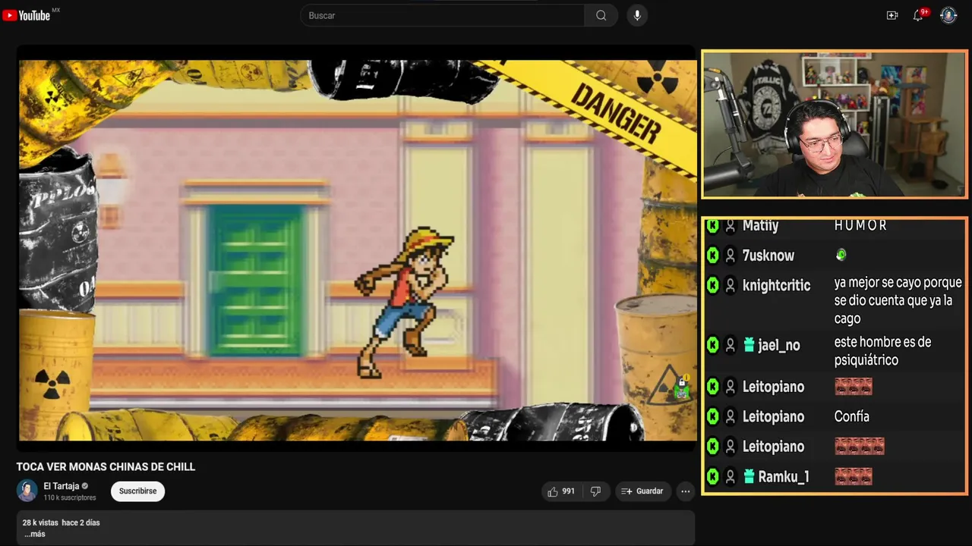Expand description with ...más
972x546 pixels.
pyautogui.click(x=34, y=534)
